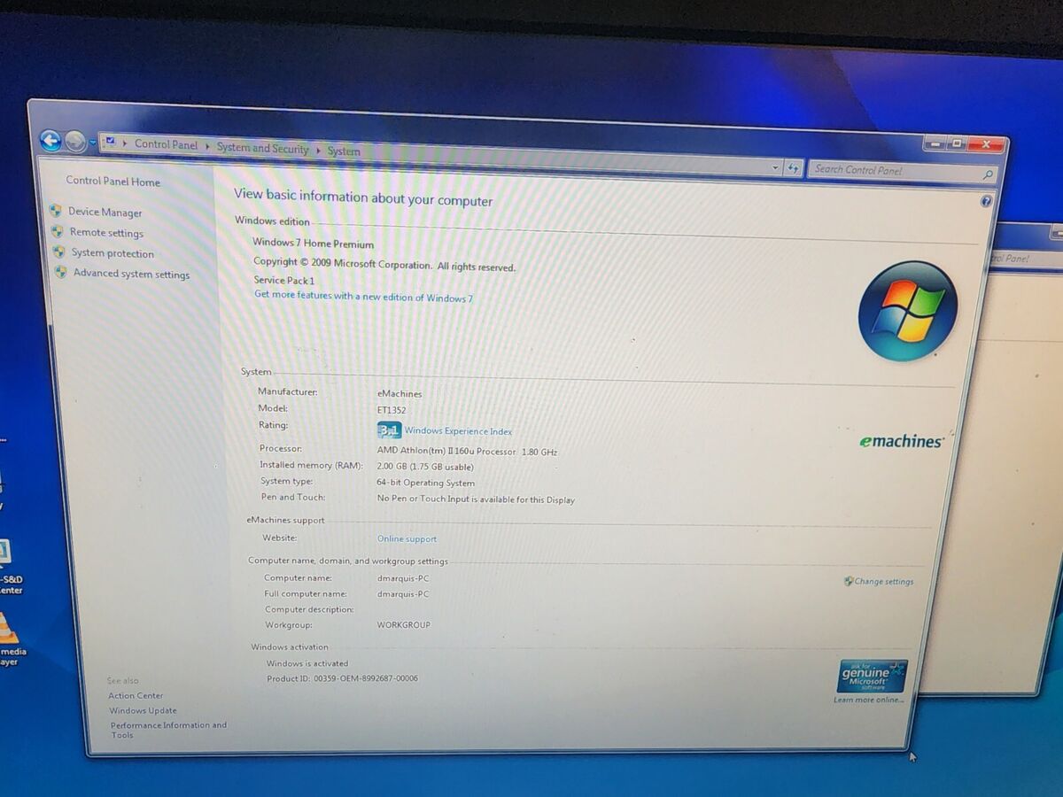The width and height of the screenshot is (1063, 797).
Task: Open the recent pages dropdown arrow
Action: point(93,143)
